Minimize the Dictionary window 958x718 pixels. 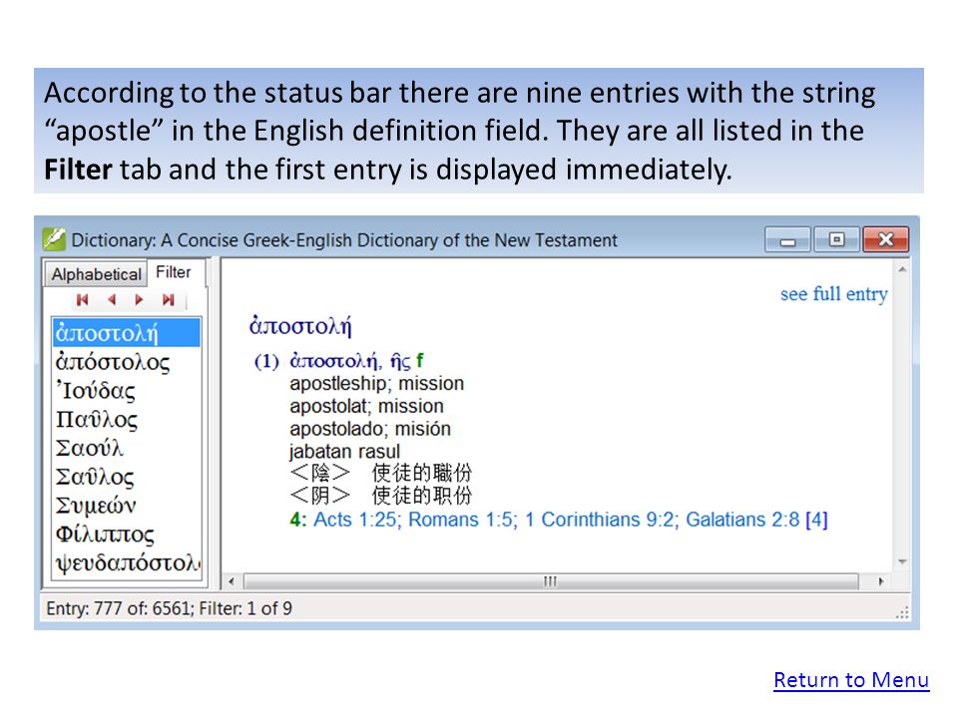(x=787, y=239)
